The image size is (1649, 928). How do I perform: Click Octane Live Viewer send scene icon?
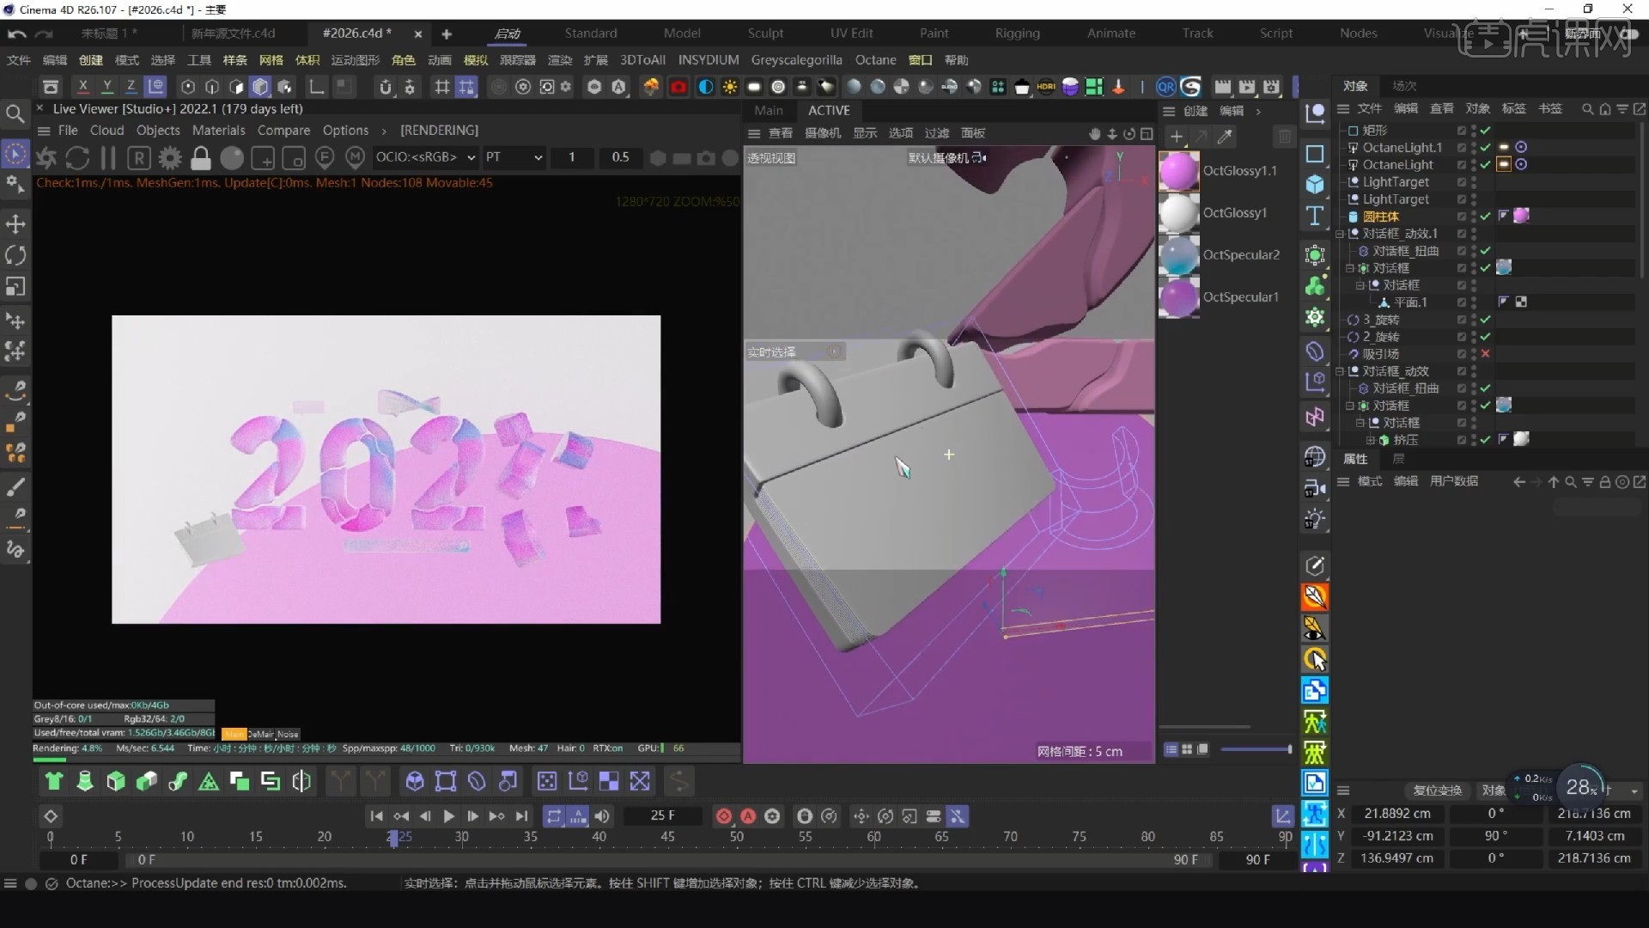(x=46, y=158)
